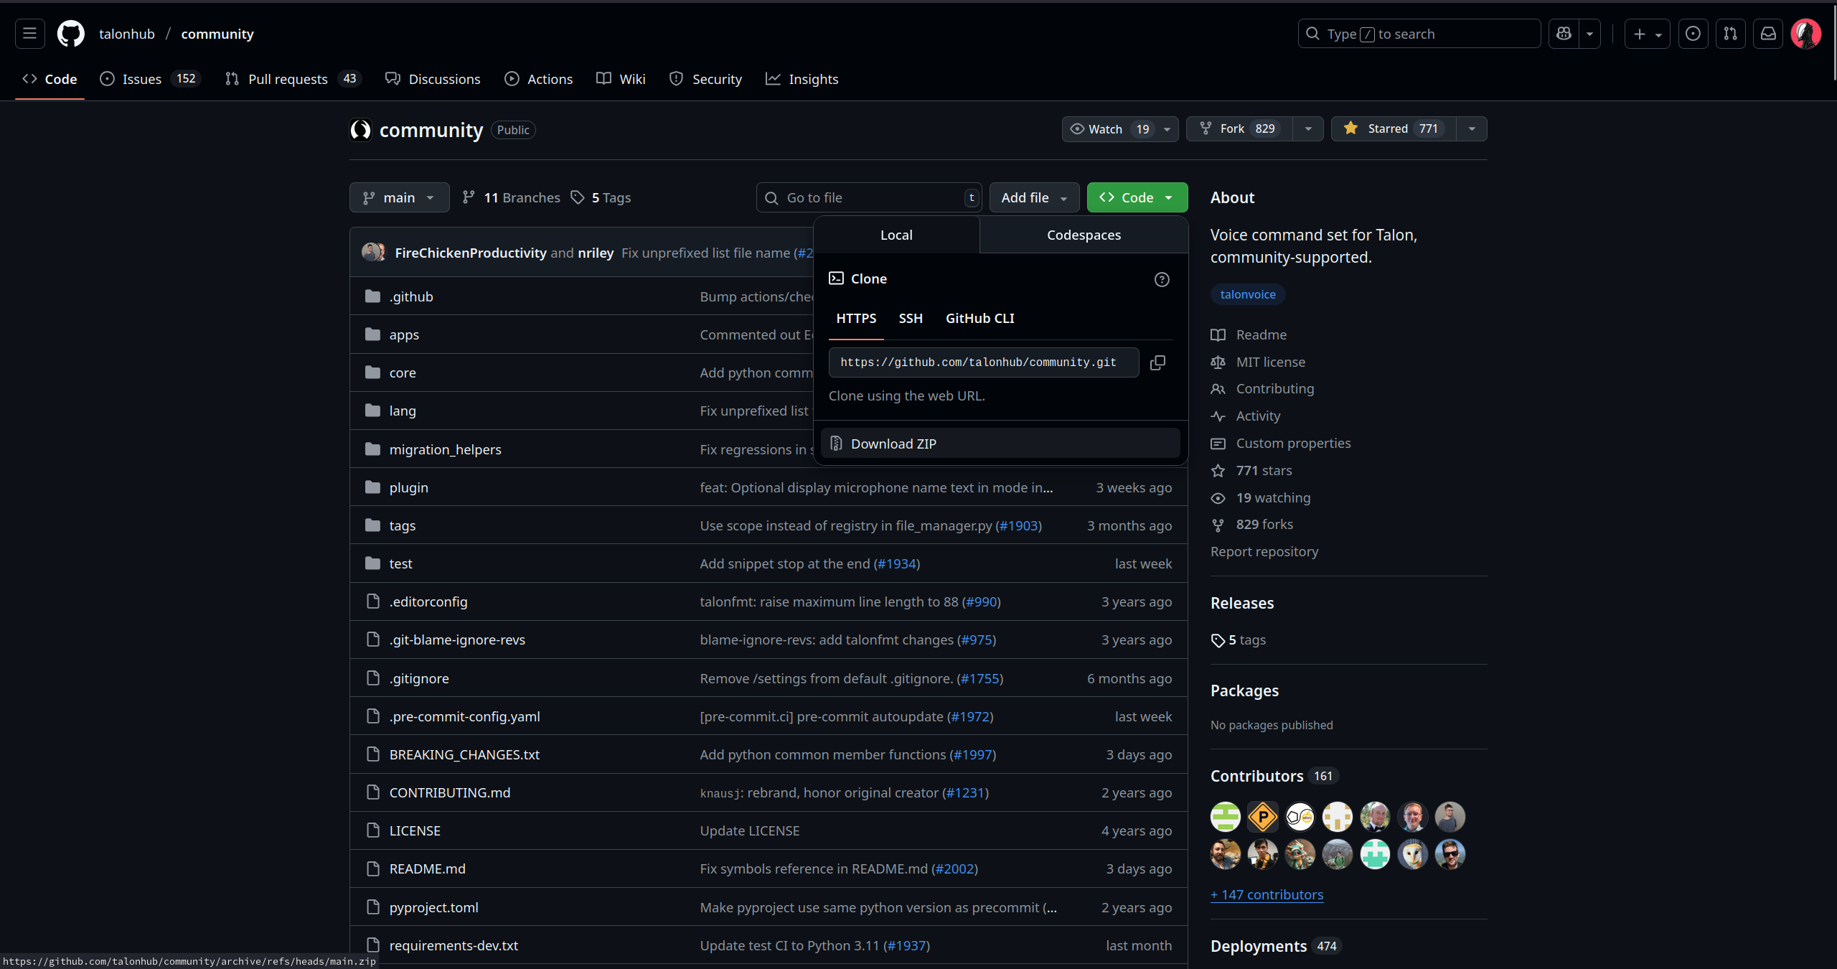Click the file icon for LICENSE
Image resolution: width=1837 pixels, height=969 pixels.
[x=372, y=830]
